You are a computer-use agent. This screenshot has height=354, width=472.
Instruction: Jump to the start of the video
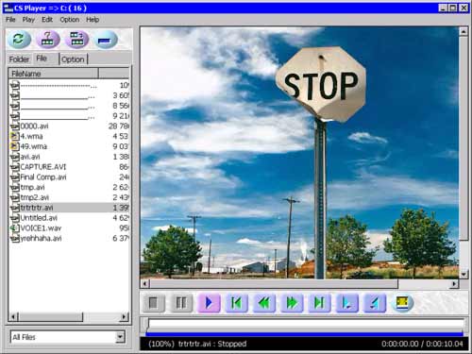(236, 303)
